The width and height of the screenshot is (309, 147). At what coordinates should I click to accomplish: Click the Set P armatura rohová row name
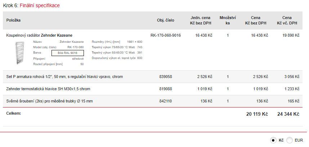[x=64, y=77]
